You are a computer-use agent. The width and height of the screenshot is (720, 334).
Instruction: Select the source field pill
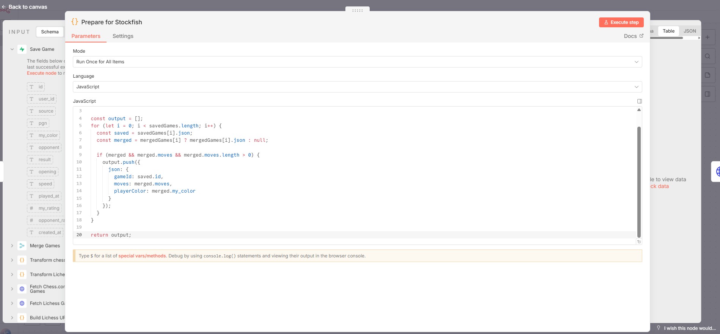(x=41, y=111)
